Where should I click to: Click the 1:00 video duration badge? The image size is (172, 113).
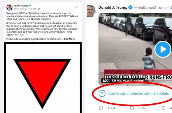coord(105,81)
